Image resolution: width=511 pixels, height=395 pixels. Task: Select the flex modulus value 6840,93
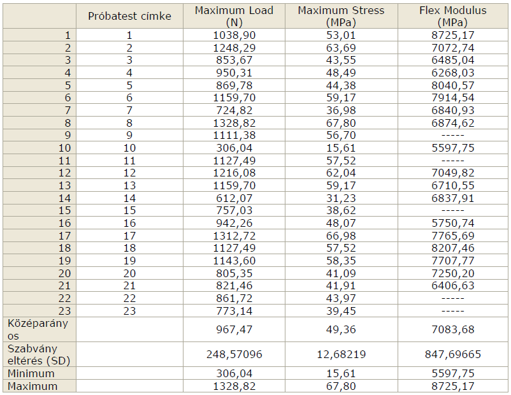[452, 110]
